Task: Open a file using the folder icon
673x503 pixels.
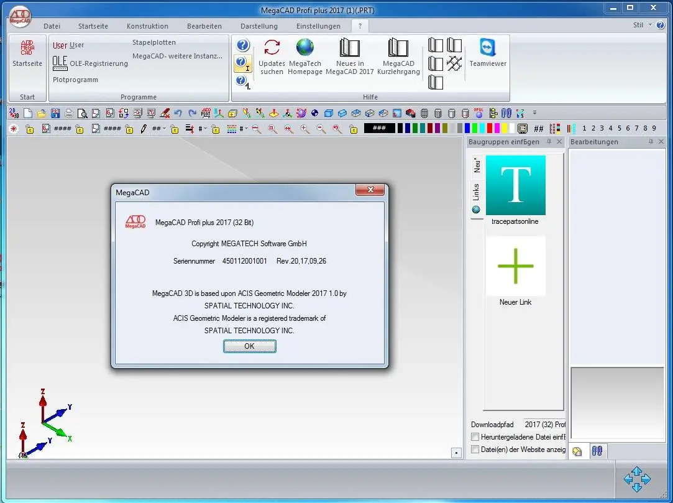Action: [42, 113]
